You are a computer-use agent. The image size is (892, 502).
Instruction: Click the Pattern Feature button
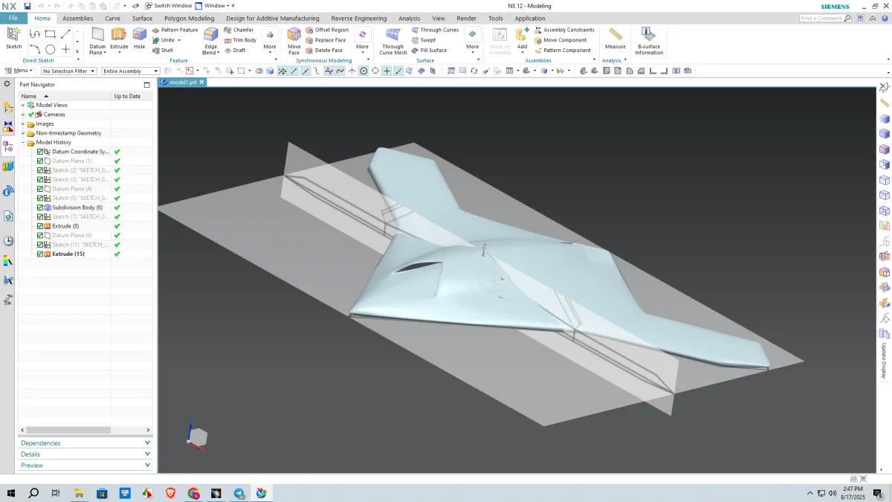tap(175, 30)
